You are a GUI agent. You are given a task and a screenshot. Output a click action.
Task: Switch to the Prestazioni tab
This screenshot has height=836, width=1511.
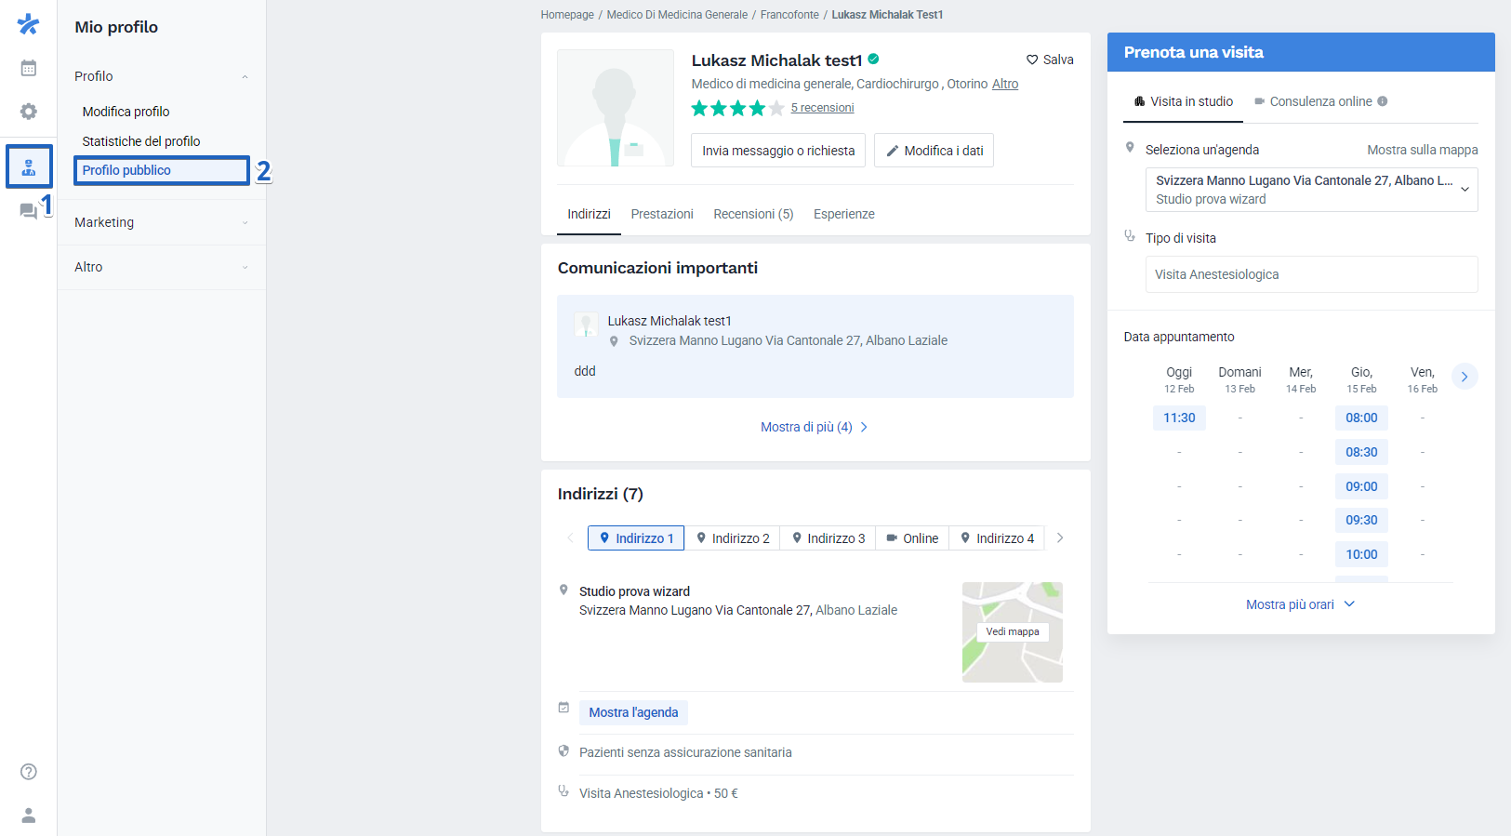click(662, 214)
